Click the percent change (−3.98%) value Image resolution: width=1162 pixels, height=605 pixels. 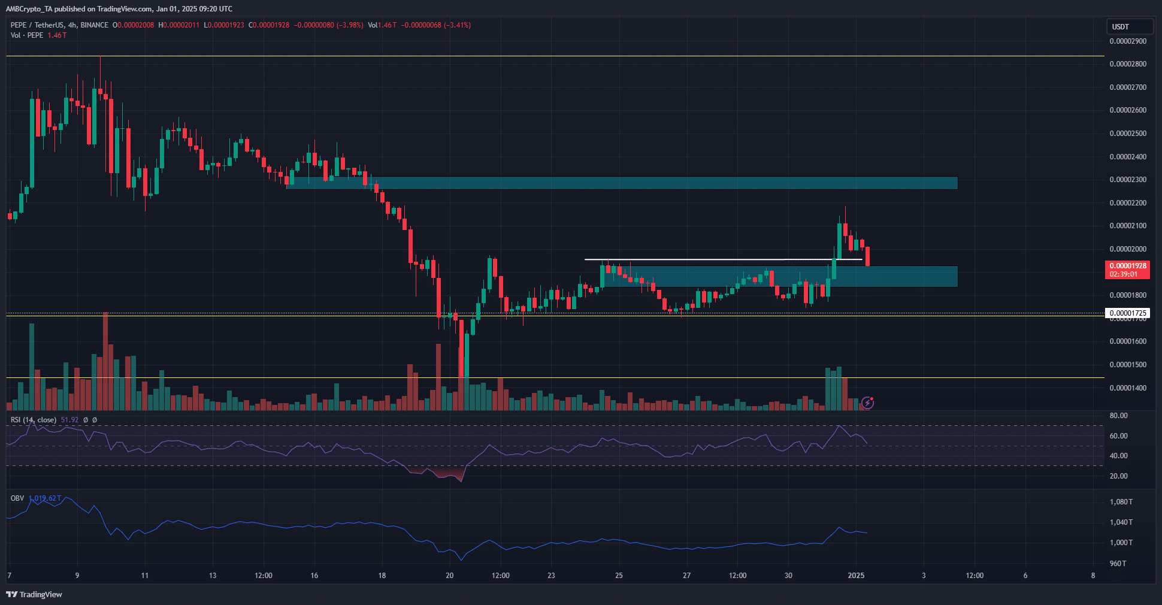pos(350,25)
